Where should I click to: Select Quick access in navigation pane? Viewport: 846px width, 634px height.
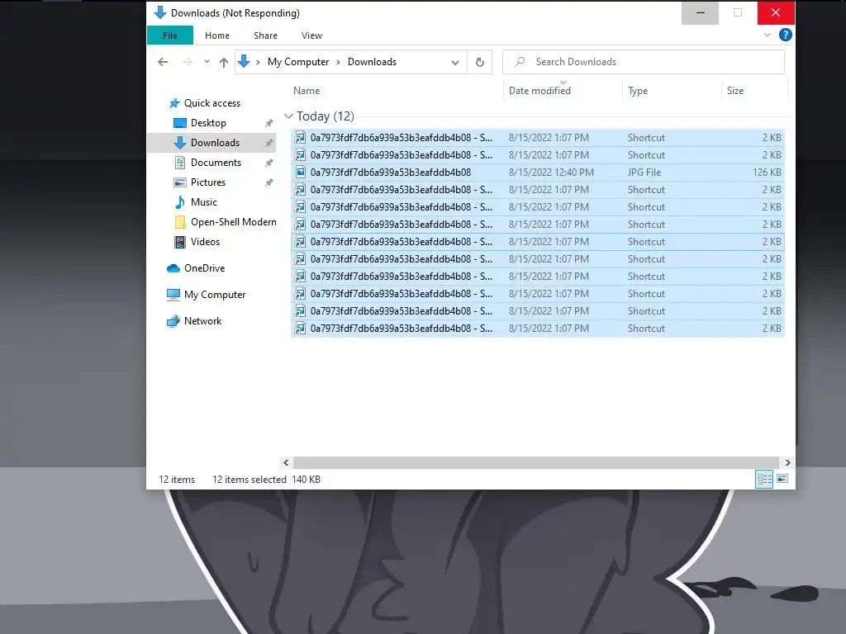[x=212, y=103]
